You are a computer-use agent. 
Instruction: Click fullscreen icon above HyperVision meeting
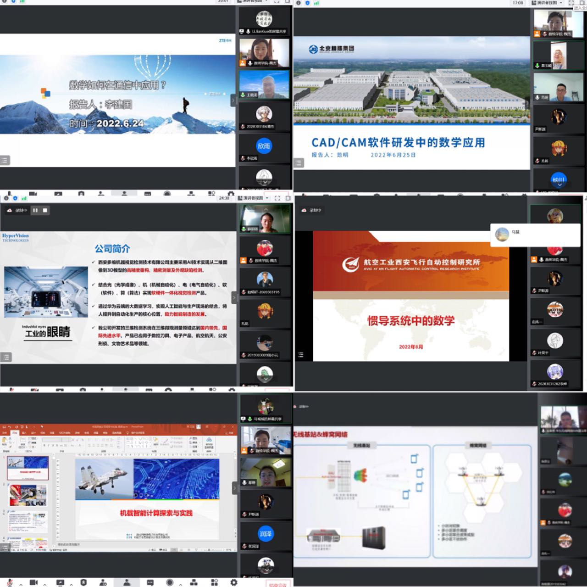point(277,198)
